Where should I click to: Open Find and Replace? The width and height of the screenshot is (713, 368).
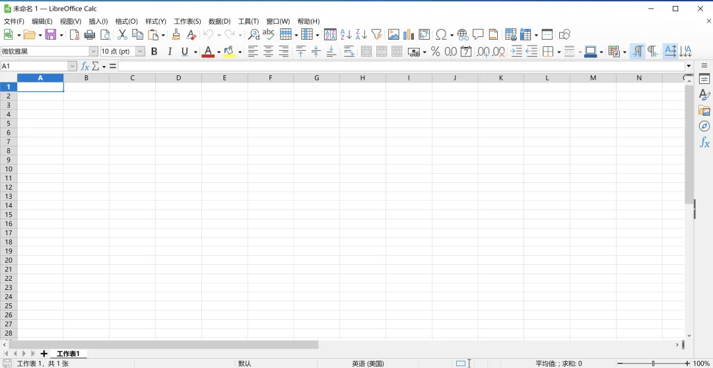[x=254, y=34]
